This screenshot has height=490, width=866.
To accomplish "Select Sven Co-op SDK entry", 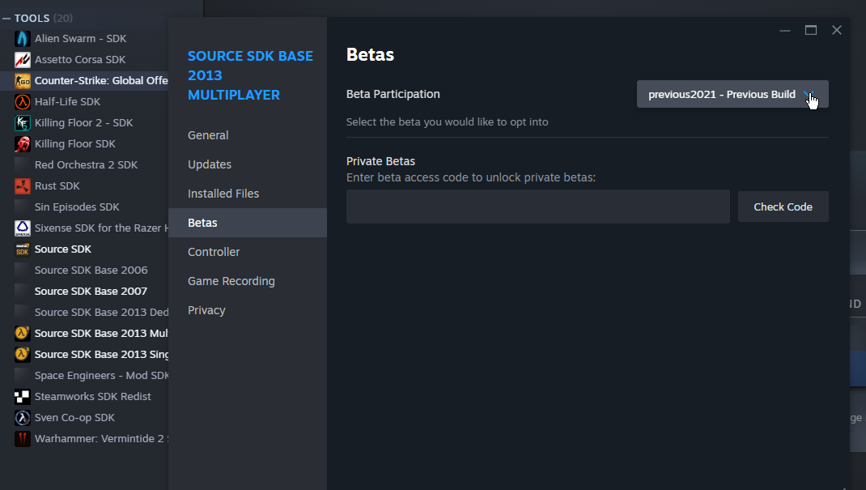I will [74, 418].
